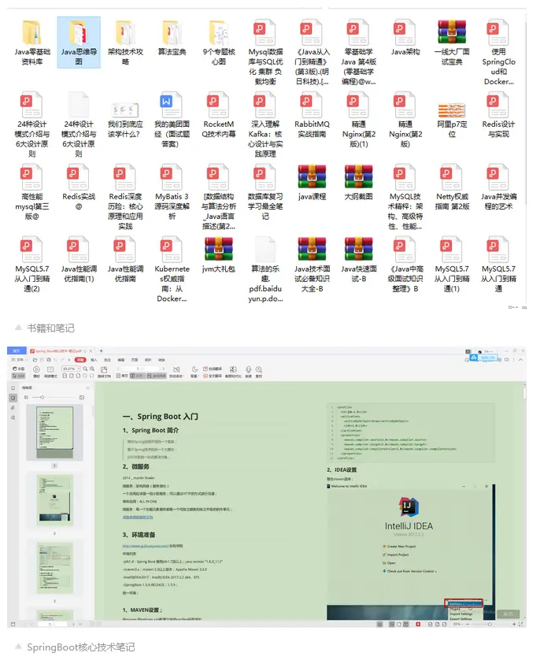Click the thumbnail size slider

click(x=54, y=398)
